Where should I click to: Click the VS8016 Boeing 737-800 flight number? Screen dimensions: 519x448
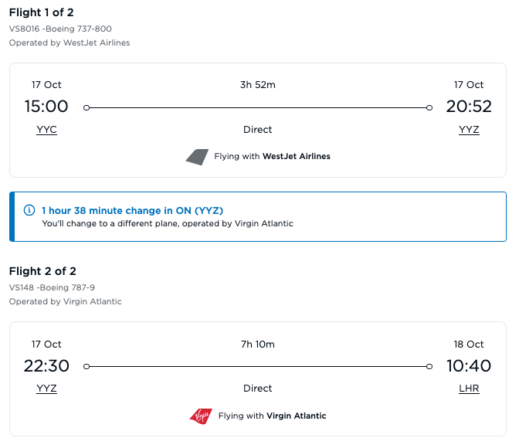coord(60,29)
